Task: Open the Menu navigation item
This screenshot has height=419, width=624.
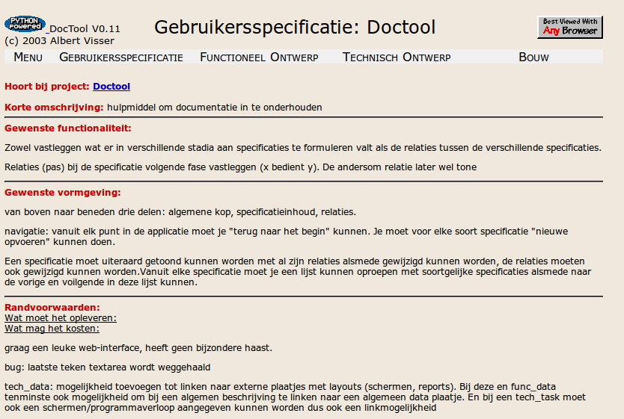Action: coord(28,58)
